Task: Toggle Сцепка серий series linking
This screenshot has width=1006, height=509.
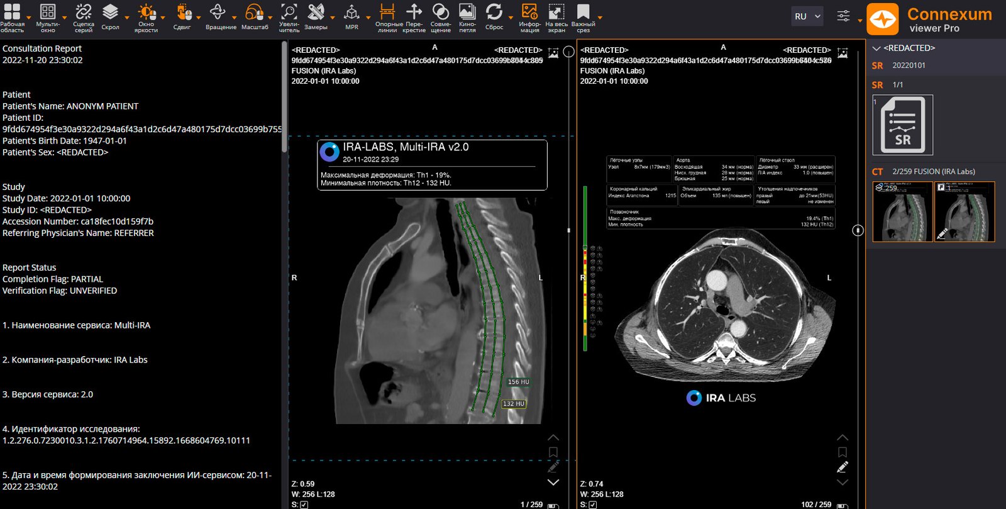Action: pyautogui.click(x=84, y=18)
